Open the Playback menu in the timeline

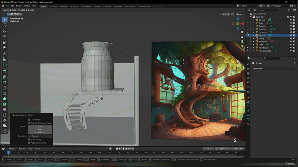click(12, 149)
